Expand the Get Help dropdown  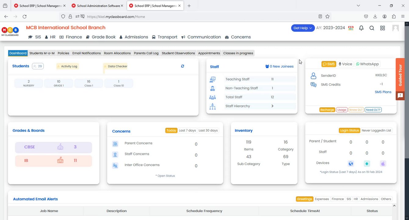pos(303,28)
